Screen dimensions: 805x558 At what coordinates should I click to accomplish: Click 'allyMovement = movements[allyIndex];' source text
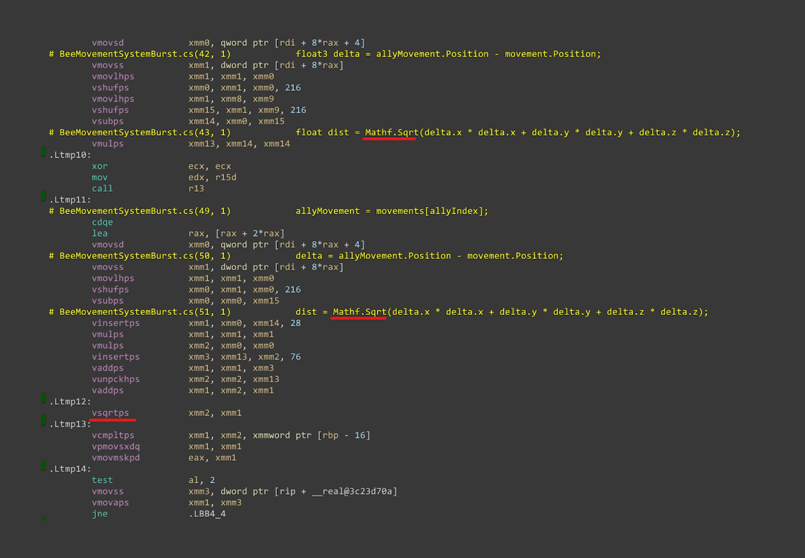coord(392,211)
